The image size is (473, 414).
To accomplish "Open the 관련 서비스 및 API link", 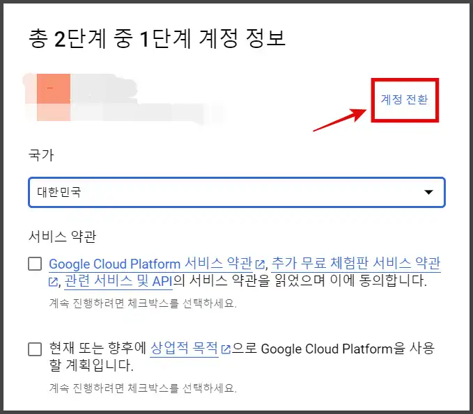I will tap(118, 281).
